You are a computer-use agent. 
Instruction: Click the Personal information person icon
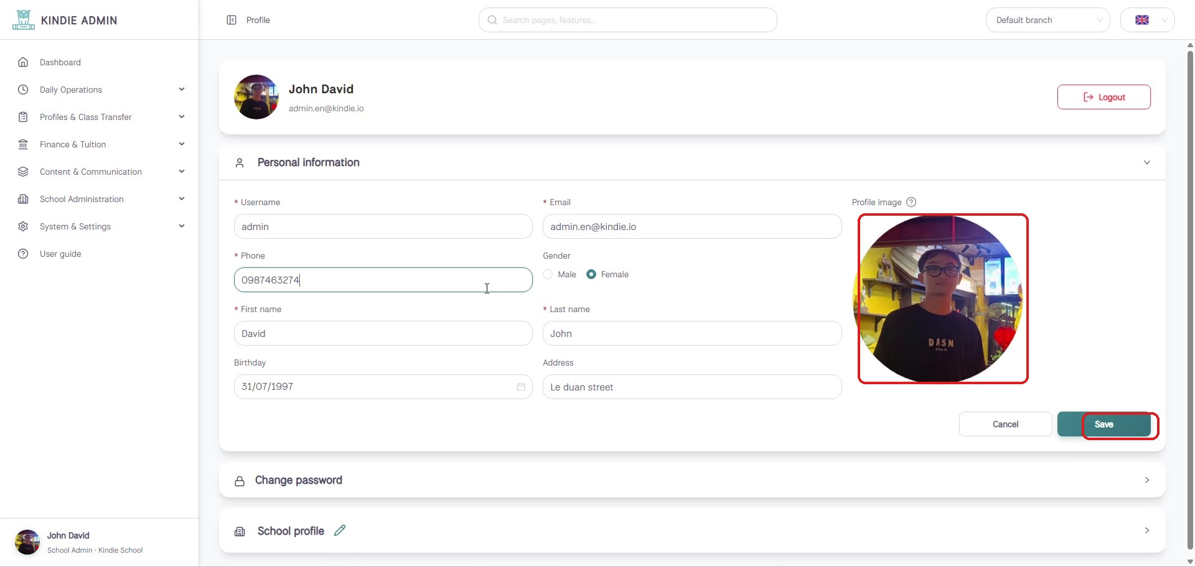240,163
